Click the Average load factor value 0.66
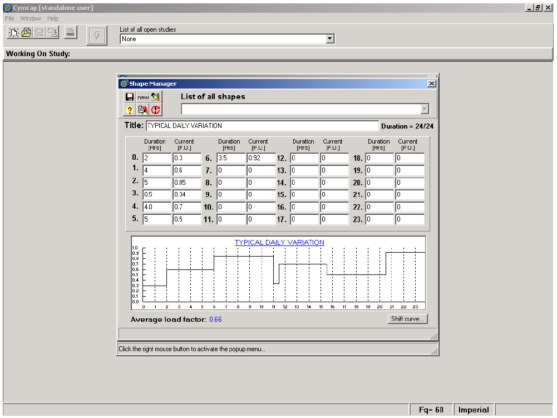The height and width of the screenshot is (418, 557). click(x=215, y=319)
